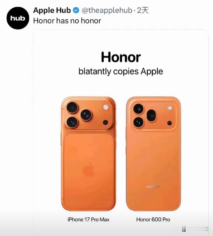Click the 2天 timestamp
213x236 pixels.
(143, 10)
